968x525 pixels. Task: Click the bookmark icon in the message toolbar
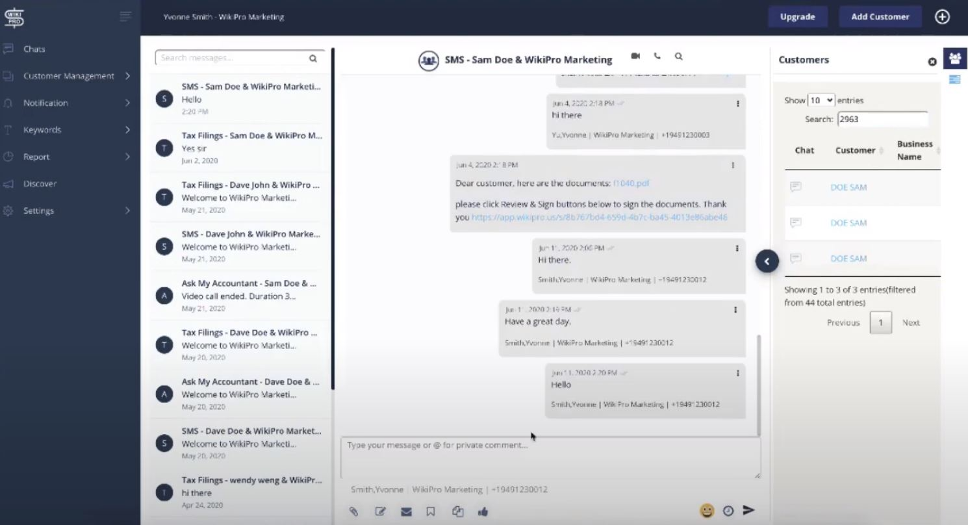(431, 511)
